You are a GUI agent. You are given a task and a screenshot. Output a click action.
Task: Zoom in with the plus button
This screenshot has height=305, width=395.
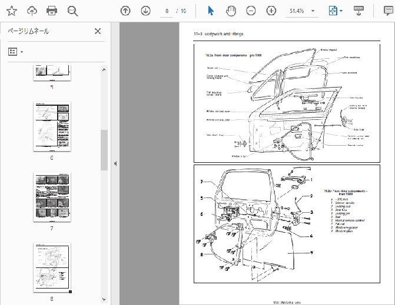(x=271, y=11)
